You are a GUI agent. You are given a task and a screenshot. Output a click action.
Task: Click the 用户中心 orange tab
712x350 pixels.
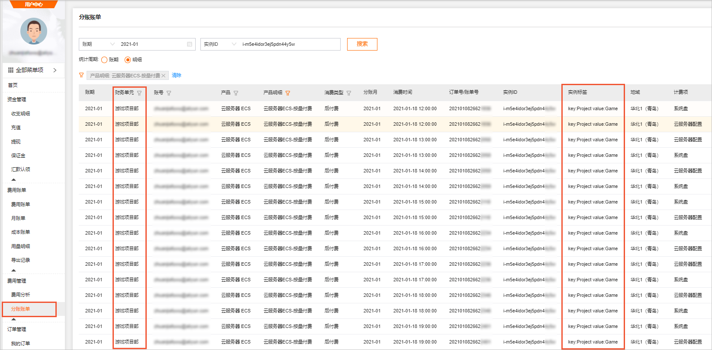click(34, 4)
